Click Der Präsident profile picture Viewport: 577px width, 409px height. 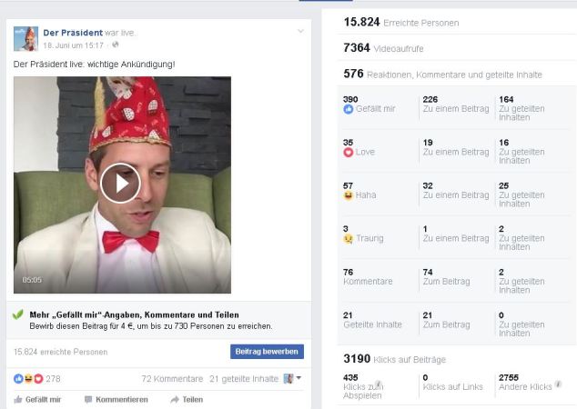pos(25,38)
